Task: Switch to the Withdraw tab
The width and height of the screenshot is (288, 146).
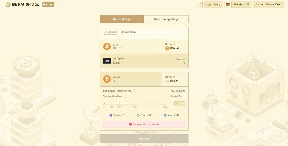Action: click(x=128, y=32)
